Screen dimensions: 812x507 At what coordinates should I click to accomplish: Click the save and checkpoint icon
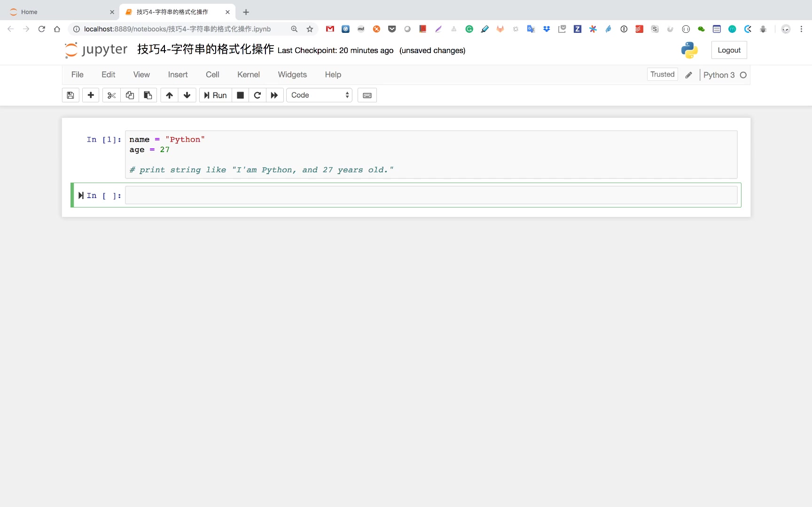point(70,95)
